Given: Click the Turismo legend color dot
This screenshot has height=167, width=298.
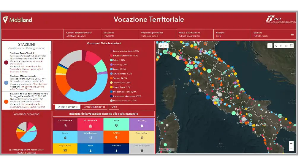Looking at the screenshot, I should pos(111,78).
